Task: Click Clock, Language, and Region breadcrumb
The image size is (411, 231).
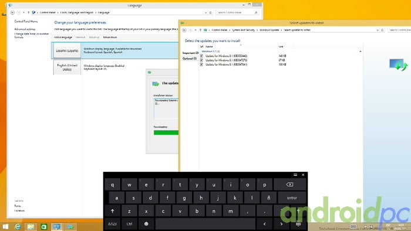Action: [77, 12]
